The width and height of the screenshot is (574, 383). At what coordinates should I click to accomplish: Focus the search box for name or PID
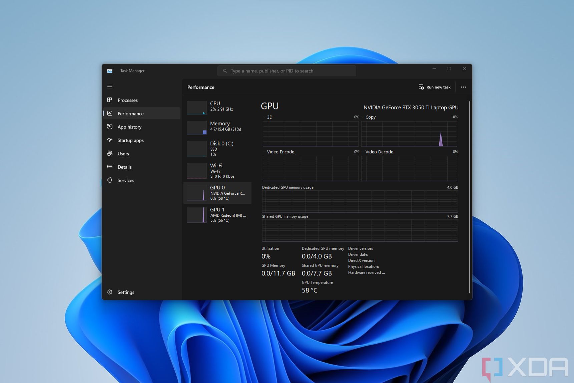[287, 71]
